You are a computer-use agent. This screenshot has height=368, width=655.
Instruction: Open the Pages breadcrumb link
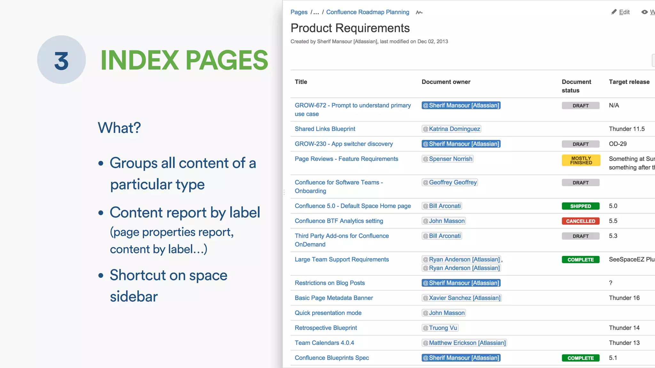299,12
